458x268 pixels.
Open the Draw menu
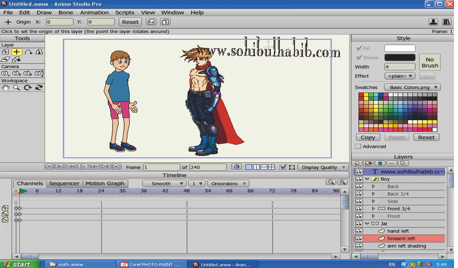(x=44, y=13)
